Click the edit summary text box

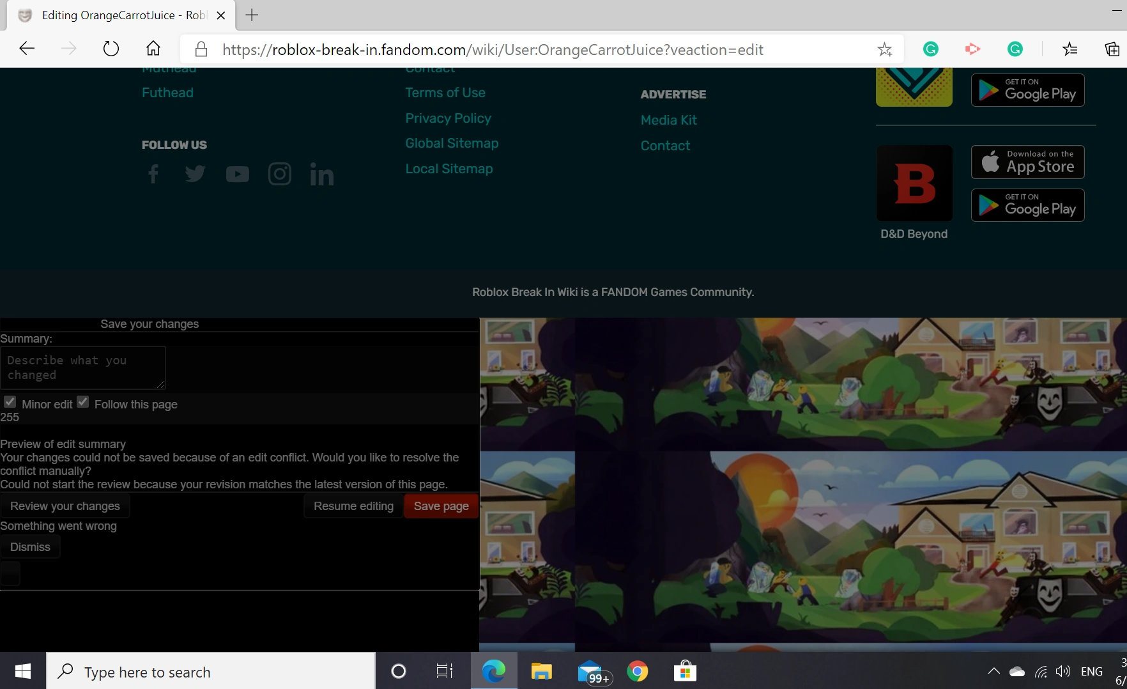(x=83, y=368)
